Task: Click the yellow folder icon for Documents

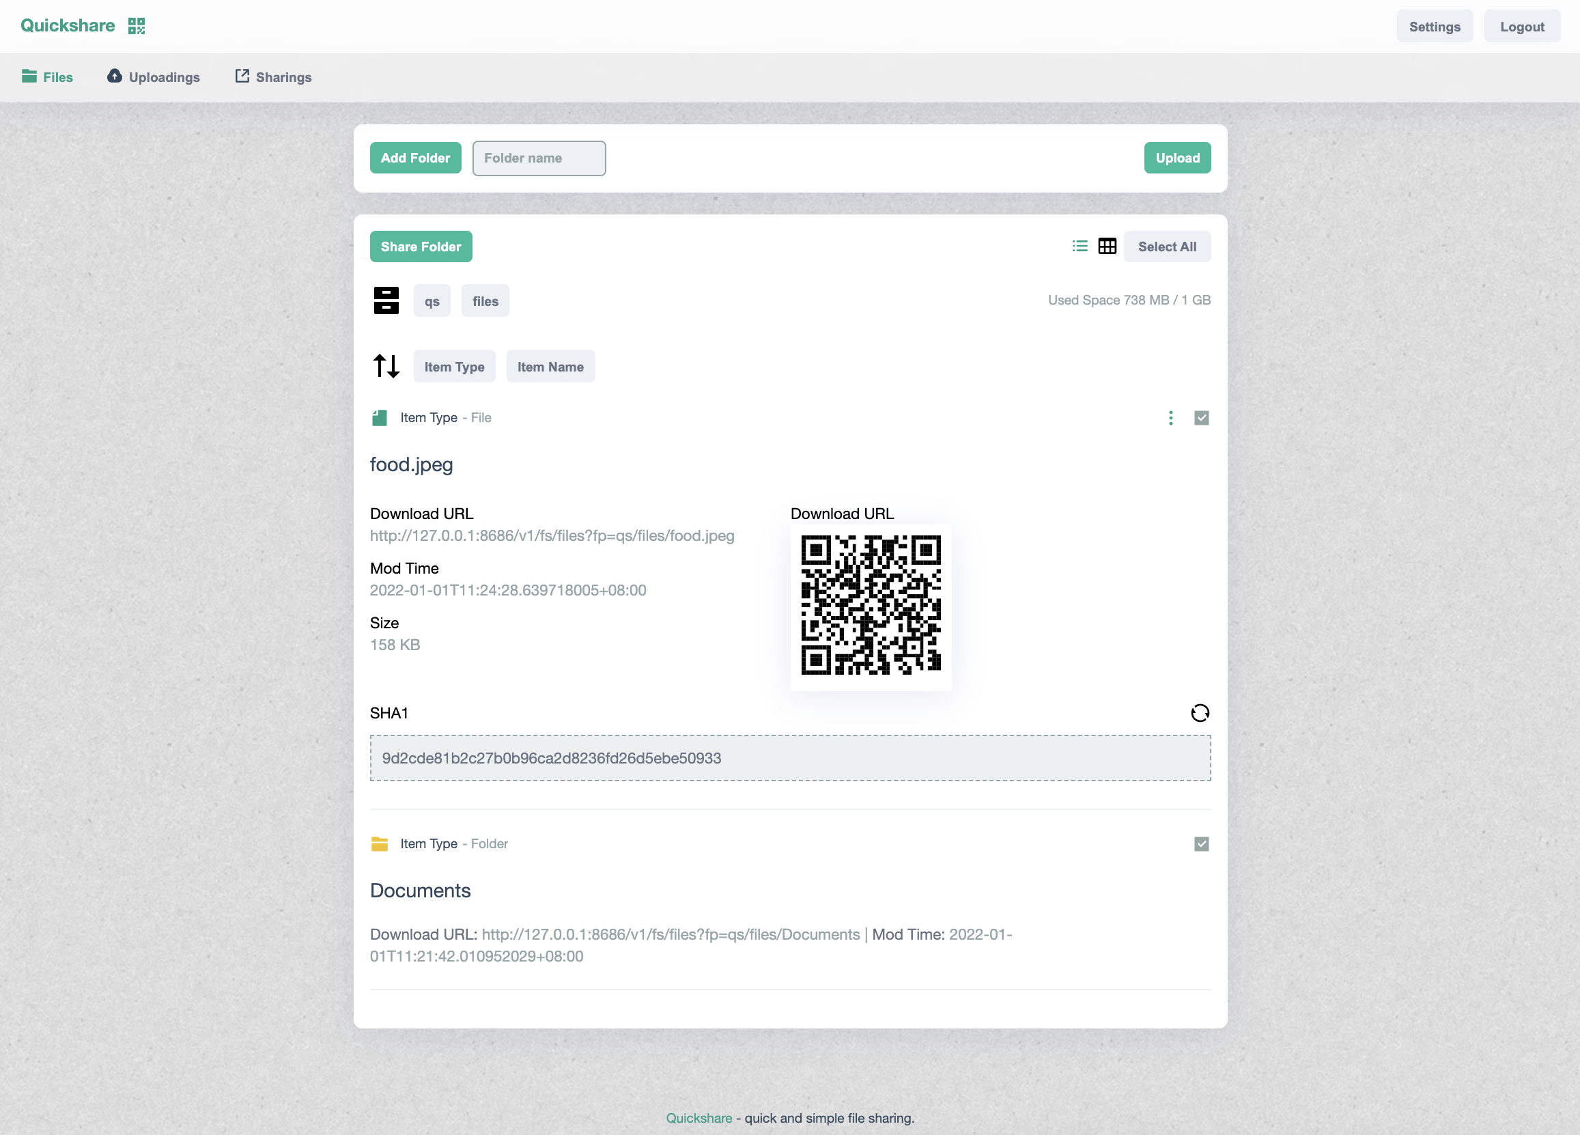Action: pyautogui.click(x=379, y=844)
